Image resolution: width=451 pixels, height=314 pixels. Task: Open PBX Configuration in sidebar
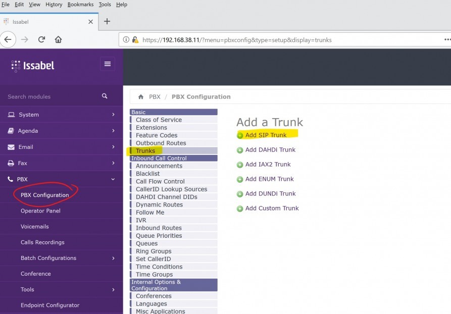pos(45,195)
